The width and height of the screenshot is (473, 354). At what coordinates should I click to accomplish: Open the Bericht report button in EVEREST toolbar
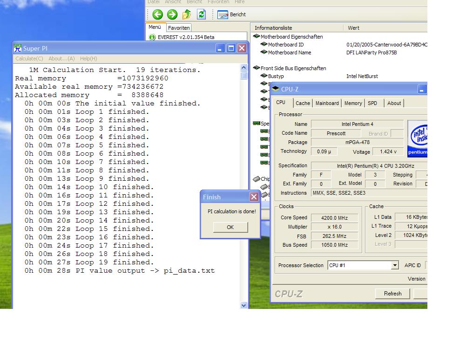(231, 14)
